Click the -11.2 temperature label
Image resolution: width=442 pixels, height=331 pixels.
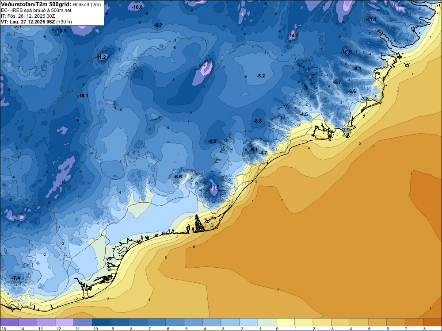click(101, 57)
